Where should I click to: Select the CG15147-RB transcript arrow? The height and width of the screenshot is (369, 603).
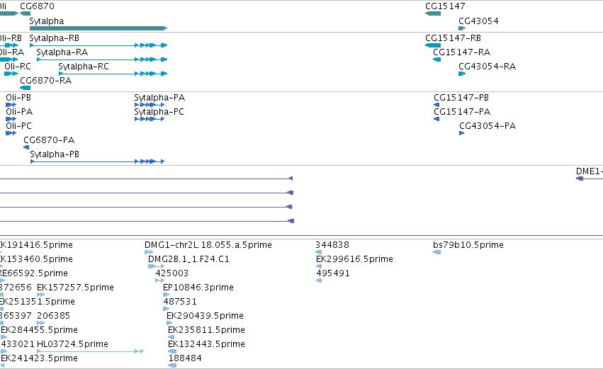tap(433, 45)
